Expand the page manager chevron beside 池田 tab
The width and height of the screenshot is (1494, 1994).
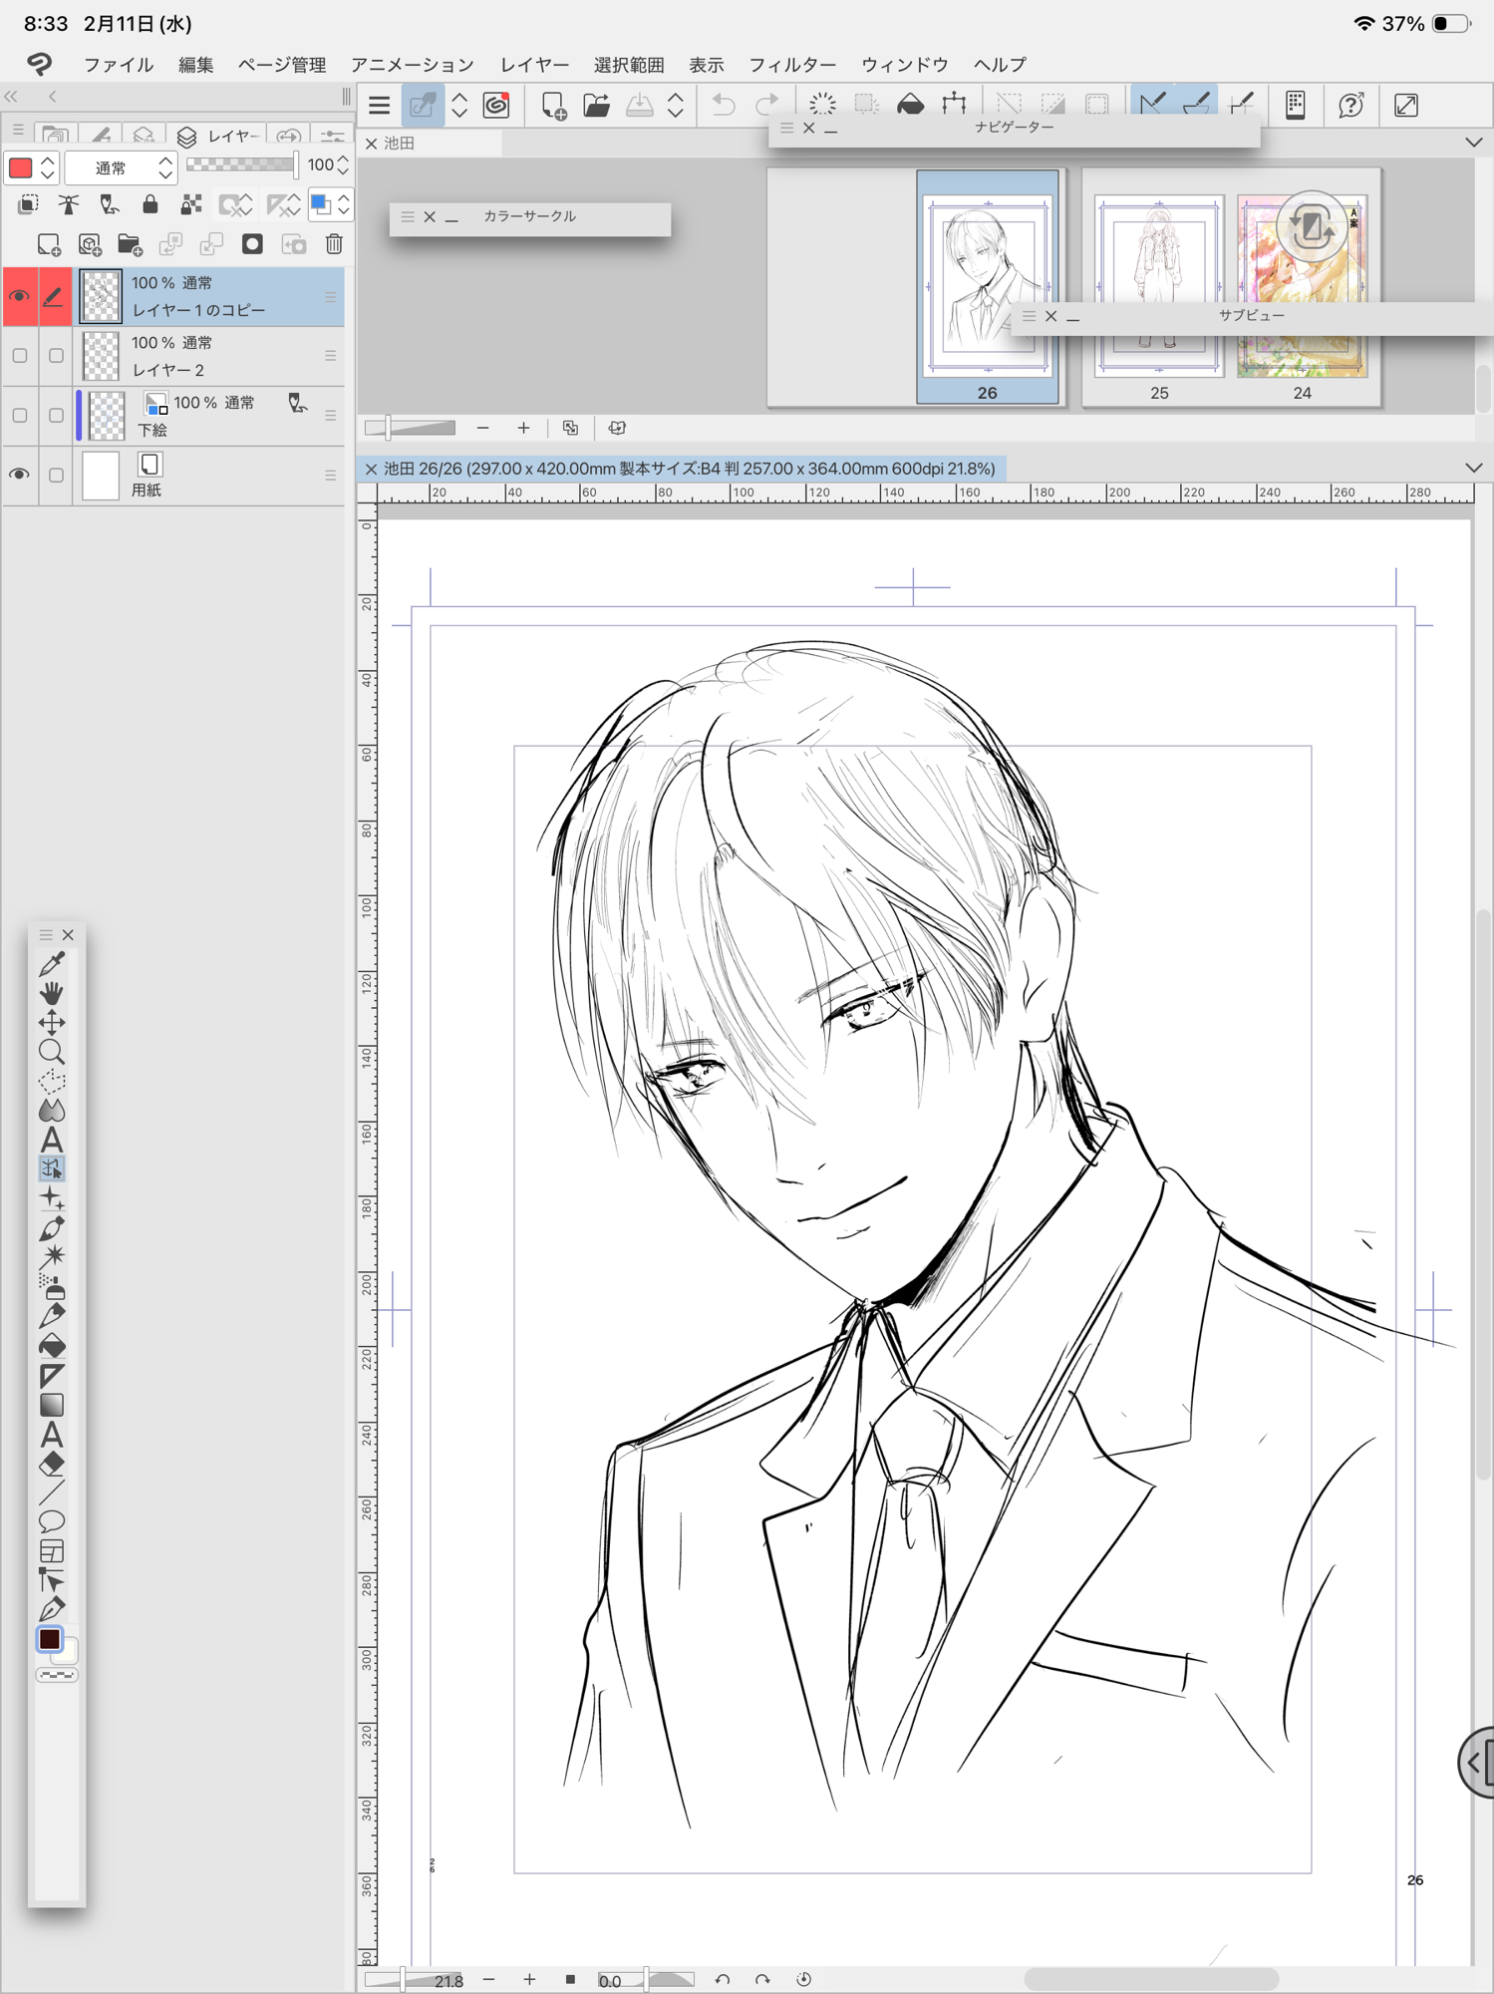pyautogui.click(x=1473, y=143)
